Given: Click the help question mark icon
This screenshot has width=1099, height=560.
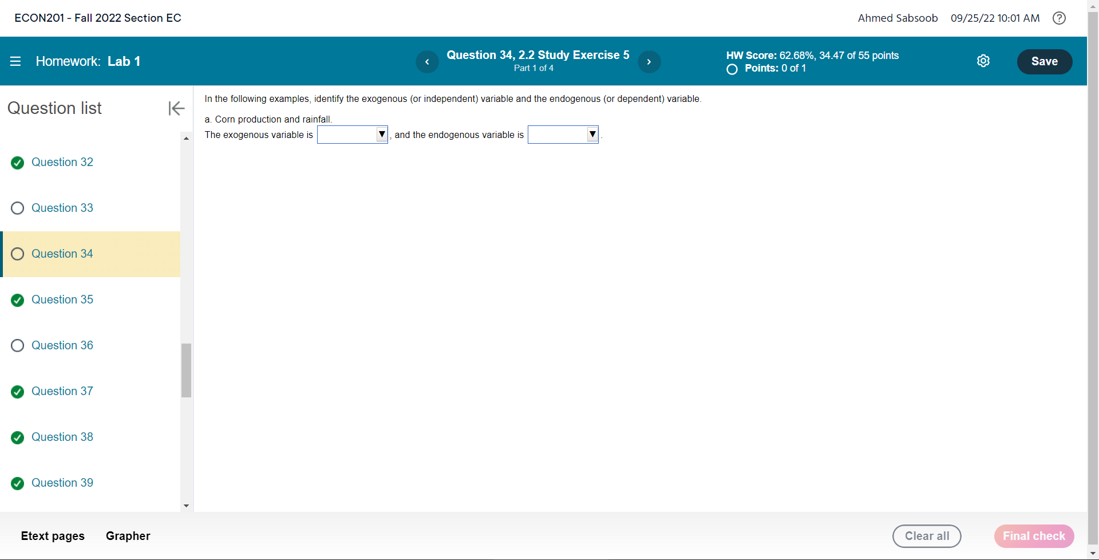Looking at the screenshot, I should click(1059, 18).
